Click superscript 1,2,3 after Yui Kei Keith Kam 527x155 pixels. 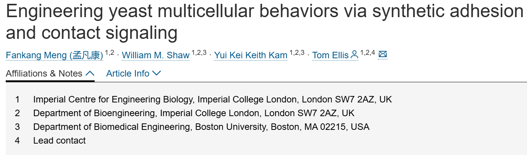(x=297, y=53)
